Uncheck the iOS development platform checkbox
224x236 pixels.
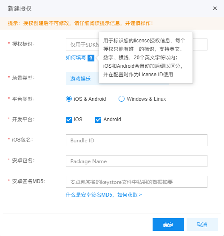69,120
